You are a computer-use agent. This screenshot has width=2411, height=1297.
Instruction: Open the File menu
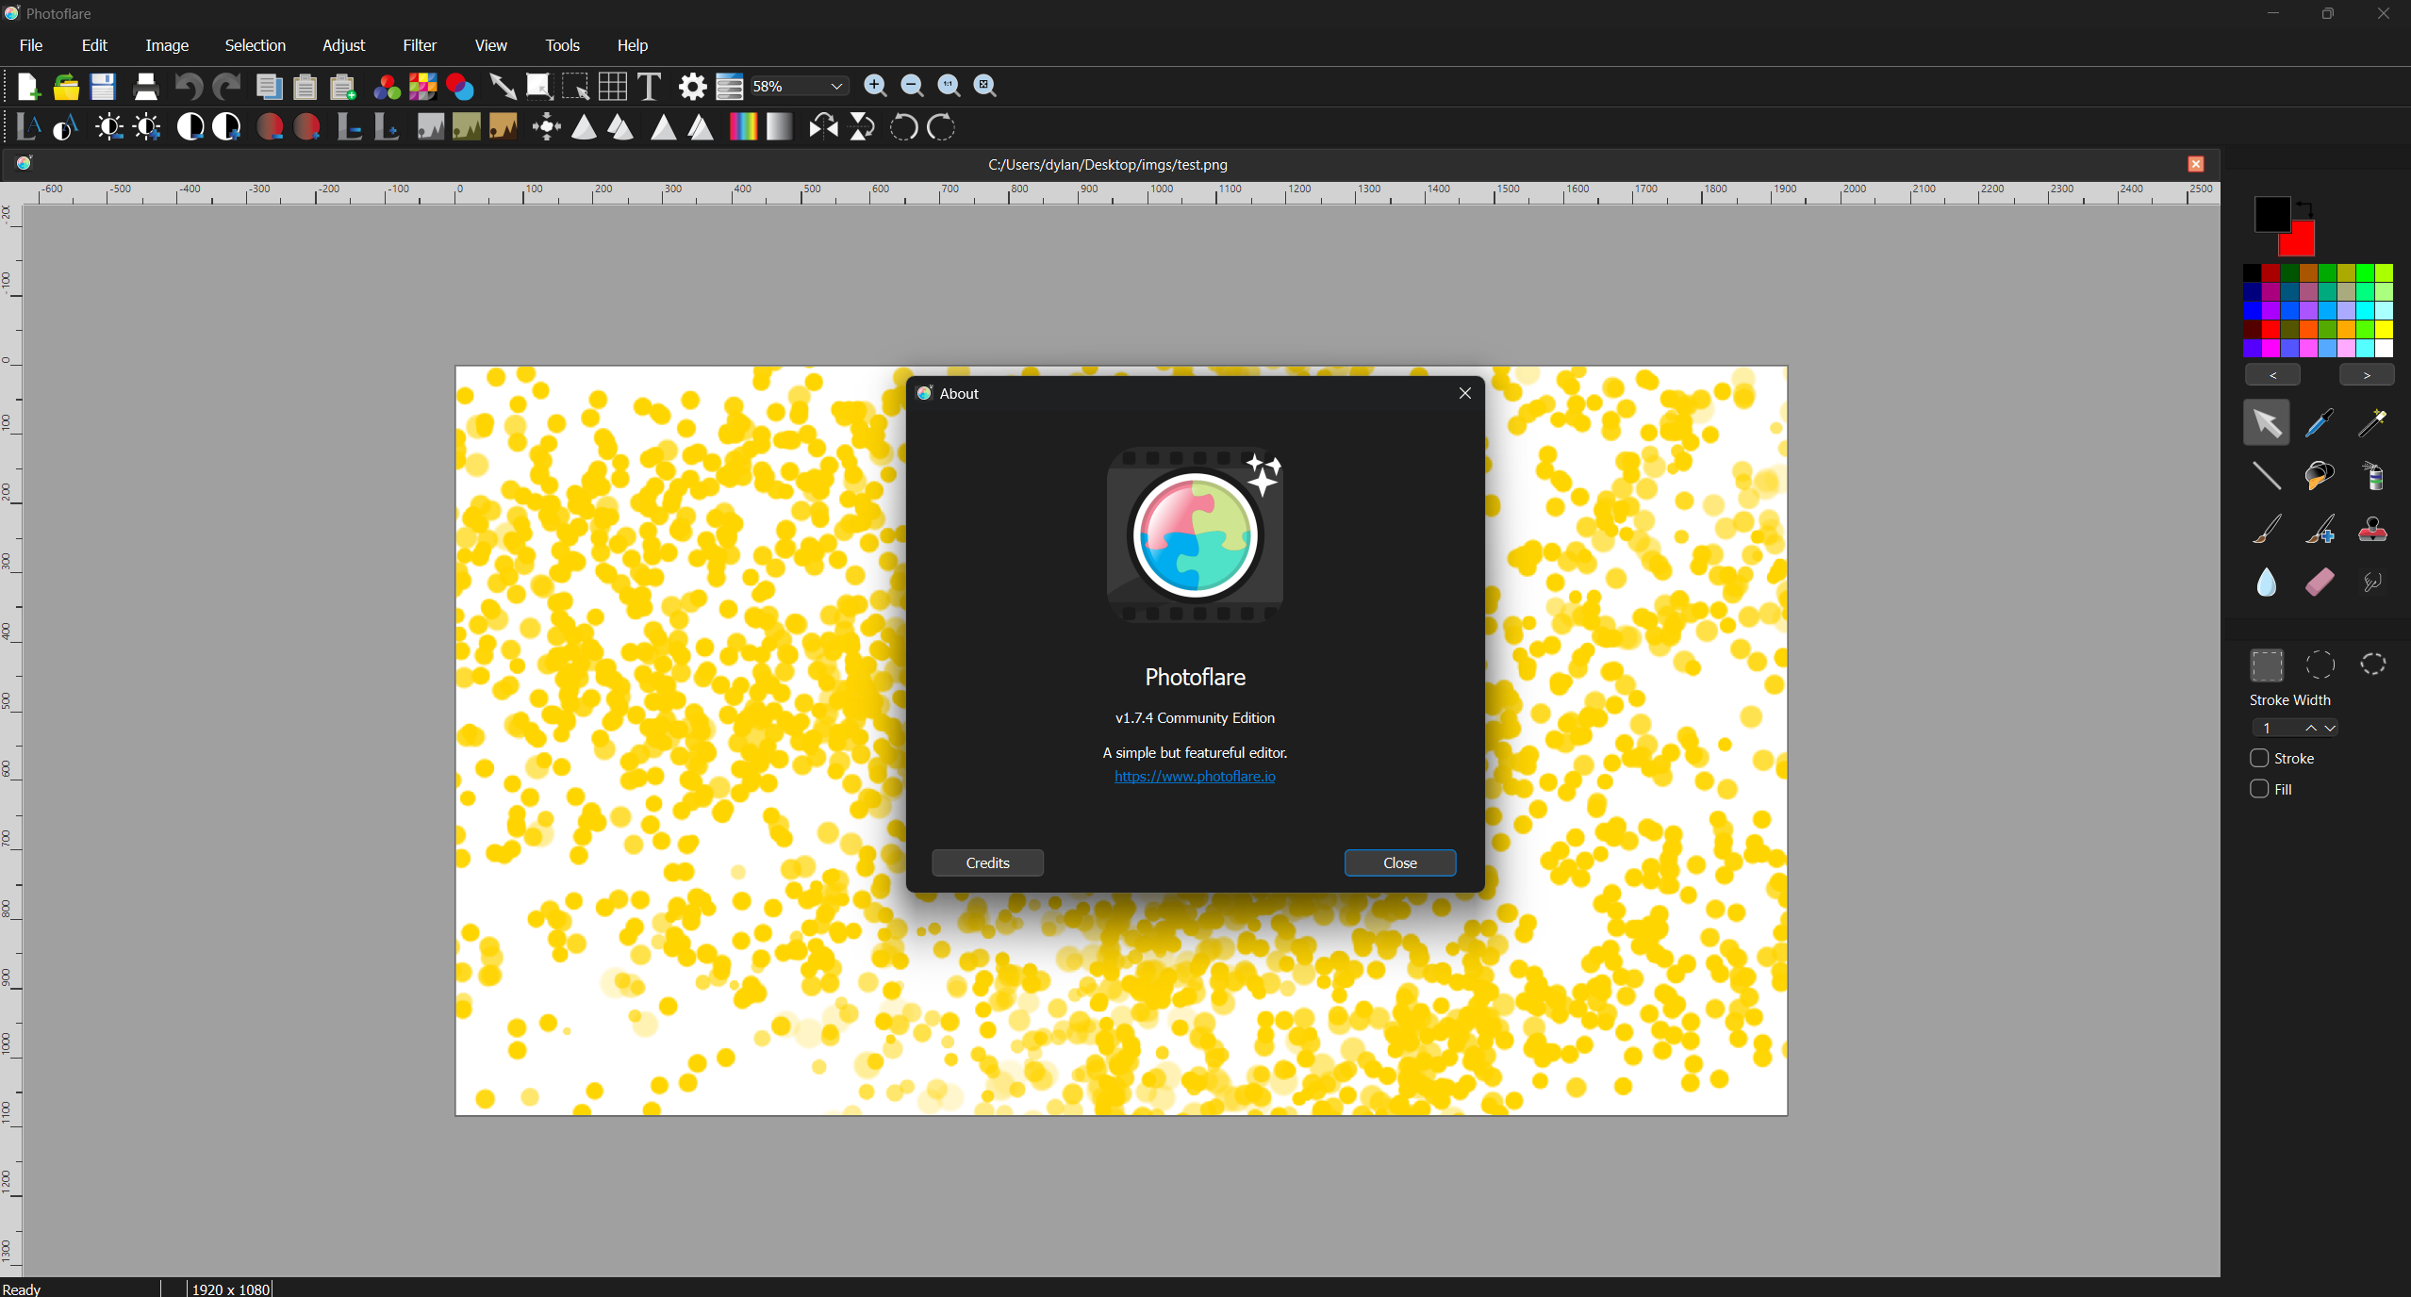[x=31, y=45]
